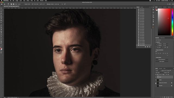This screenshot has width=174, height=98.
Task: Select the Eyedropper tool
Action: pos(1,19)
